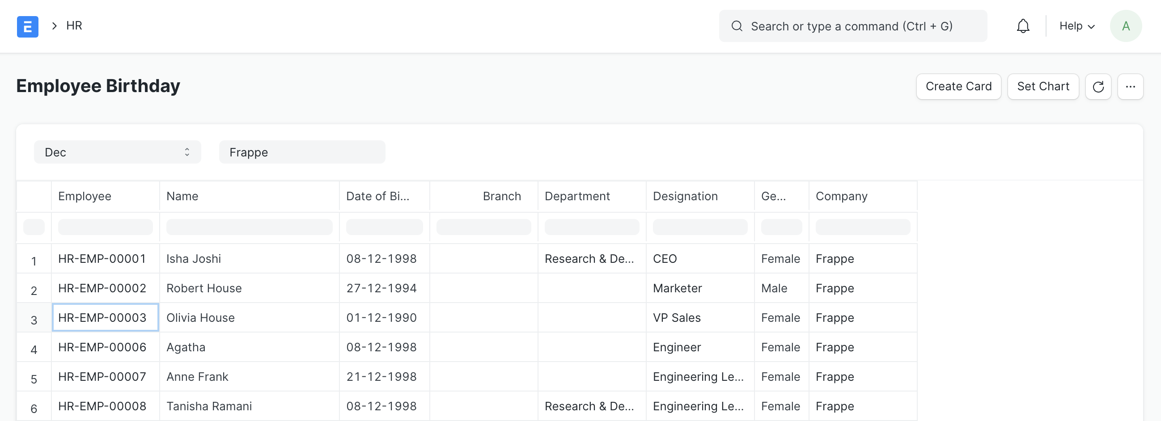Focus the Frappe company filter field
The width and height of the screenshot is (1161, 421).
[x=301, y=152]
